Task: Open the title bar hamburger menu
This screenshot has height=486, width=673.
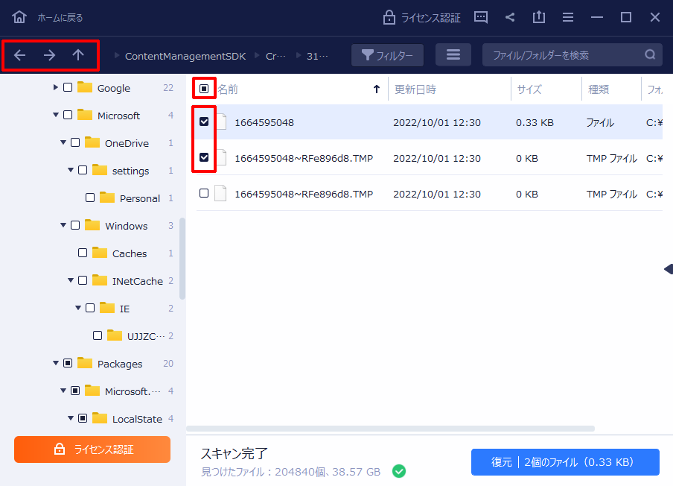Action: click(568, 17)
